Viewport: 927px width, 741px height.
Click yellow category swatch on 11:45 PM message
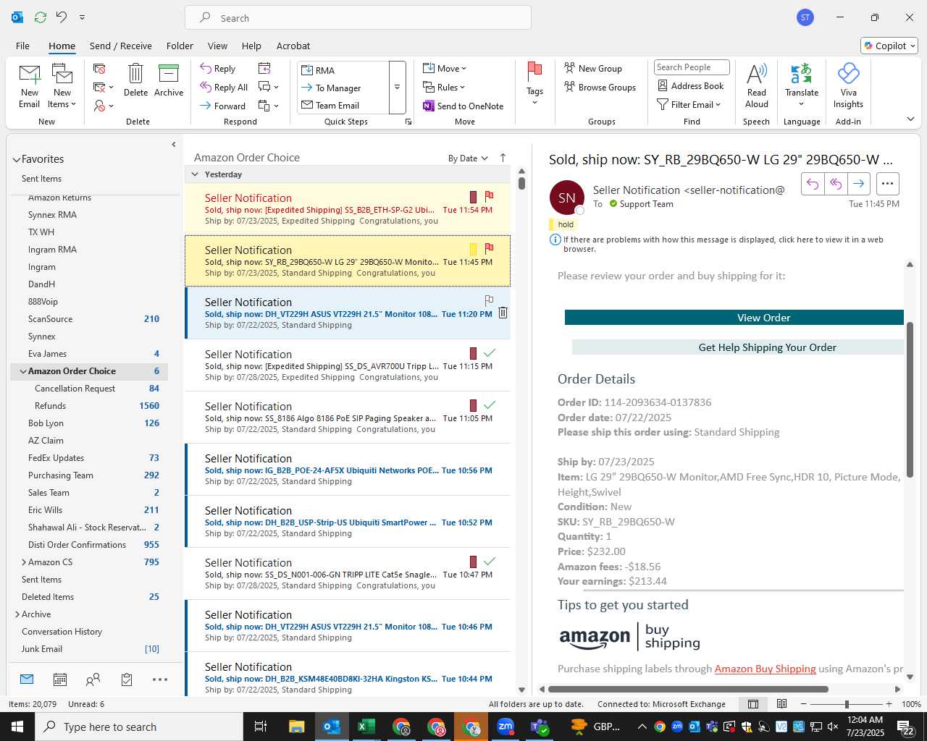[473, 249]
